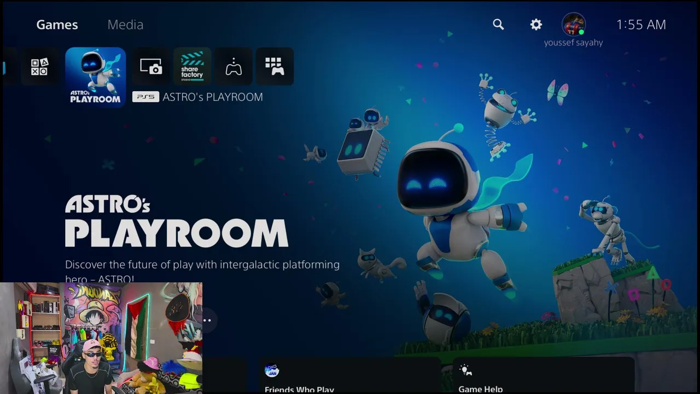Viewport: 700px width, 394px height.
Task: Click the PS5 platform badge
Action: (x=145, y=97)
